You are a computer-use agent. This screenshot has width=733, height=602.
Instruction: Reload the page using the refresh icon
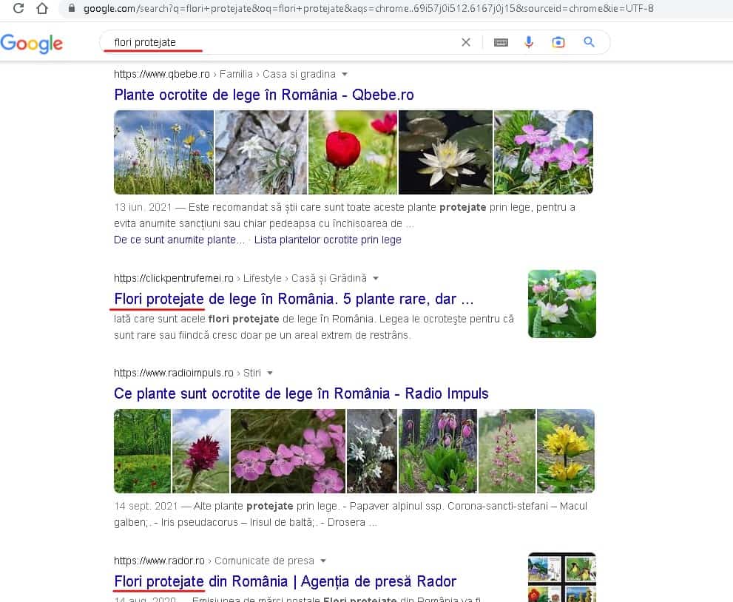(19, 9)
